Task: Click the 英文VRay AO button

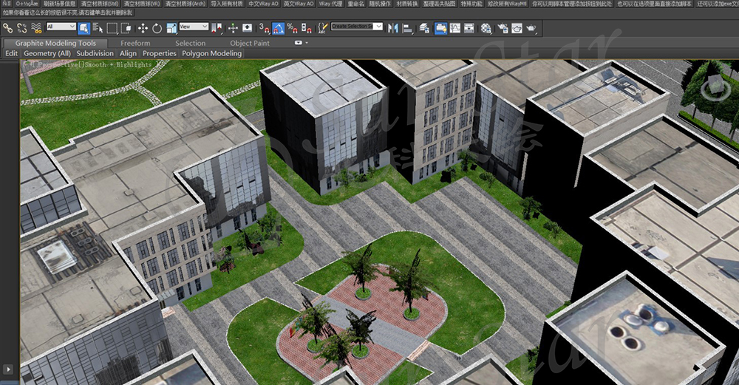Action: point(299,3)
